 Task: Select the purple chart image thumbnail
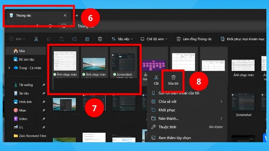(154, 65)
